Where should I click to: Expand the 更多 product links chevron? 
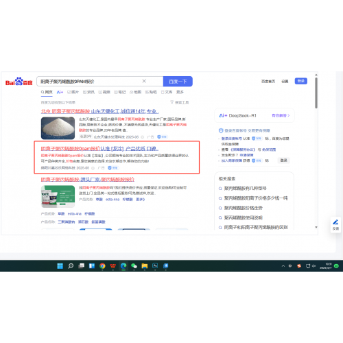[141, 200]
